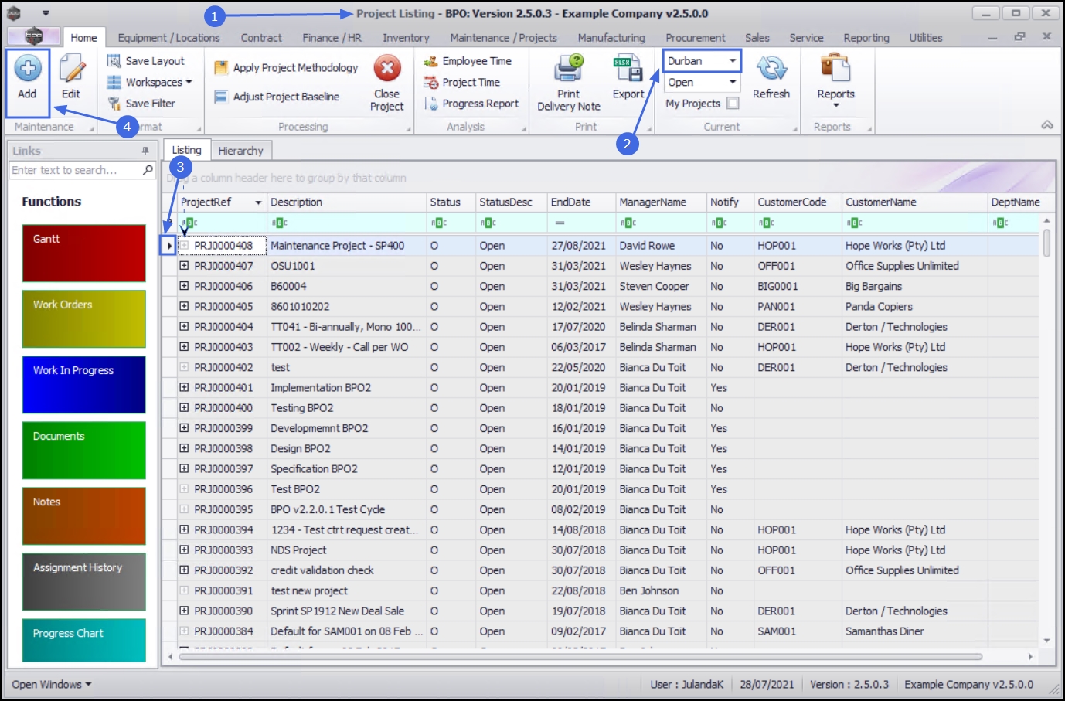Open the Reports ribbon button

tap(835, 70)
